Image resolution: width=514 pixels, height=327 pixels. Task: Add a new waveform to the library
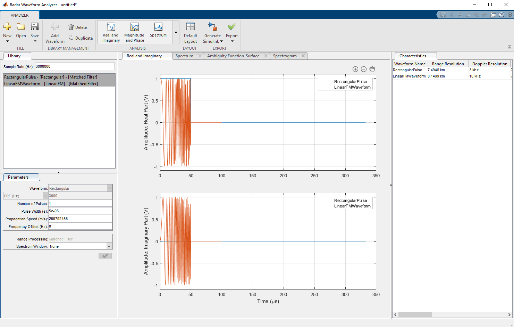[x=54, y=32]
